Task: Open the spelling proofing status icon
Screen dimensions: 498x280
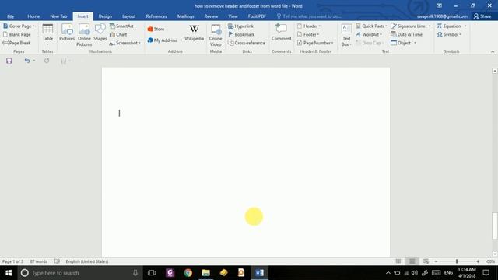Action: 57,261
